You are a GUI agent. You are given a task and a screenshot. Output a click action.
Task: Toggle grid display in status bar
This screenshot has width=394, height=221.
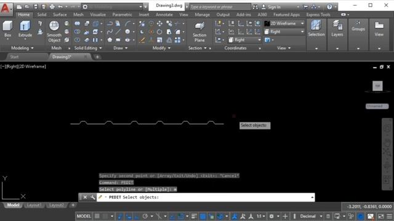(97, 216)
